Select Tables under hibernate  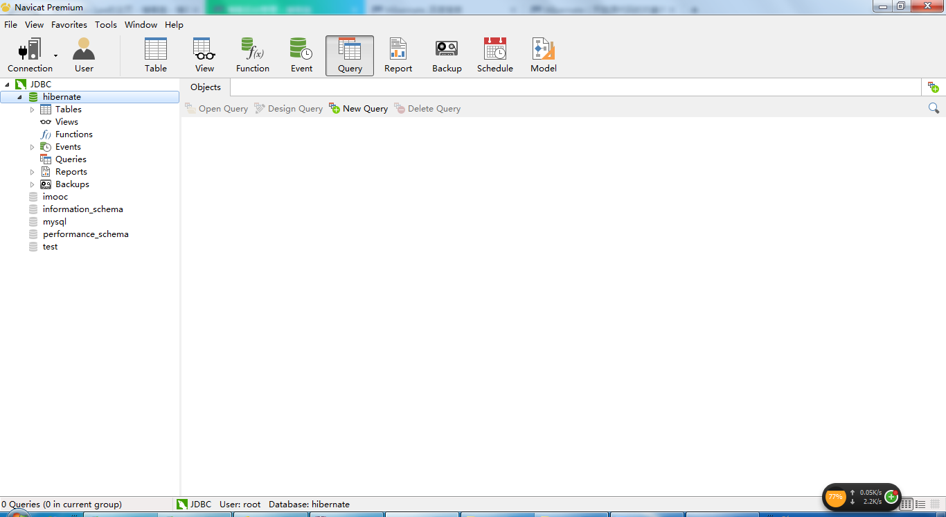pos(69,109)
